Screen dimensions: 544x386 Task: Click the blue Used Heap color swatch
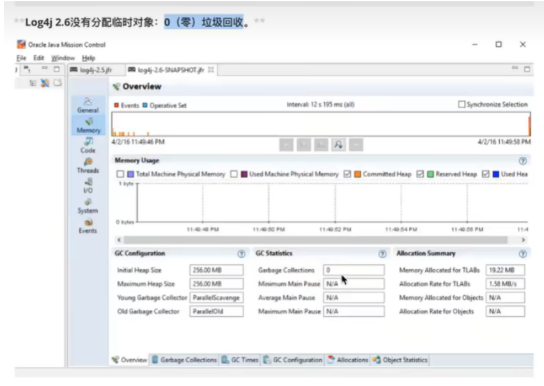tap(496, 174)
